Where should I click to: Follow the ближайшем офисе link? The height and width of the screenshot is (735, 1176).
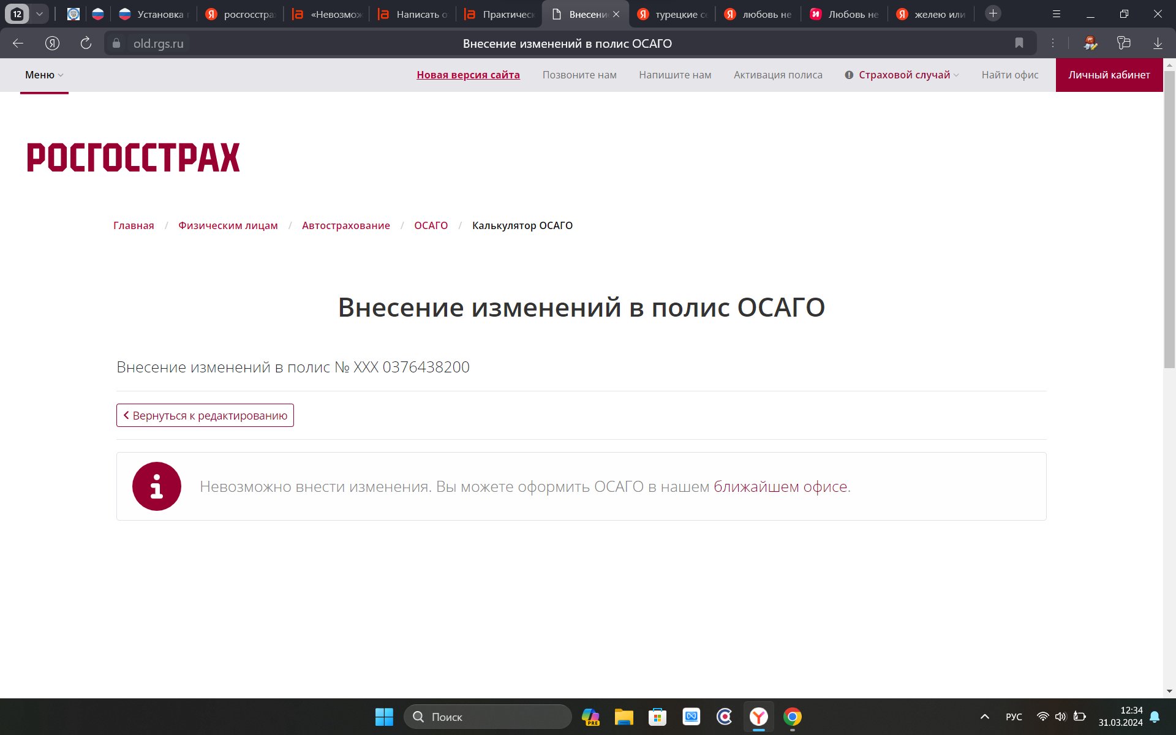coord(780,486)
